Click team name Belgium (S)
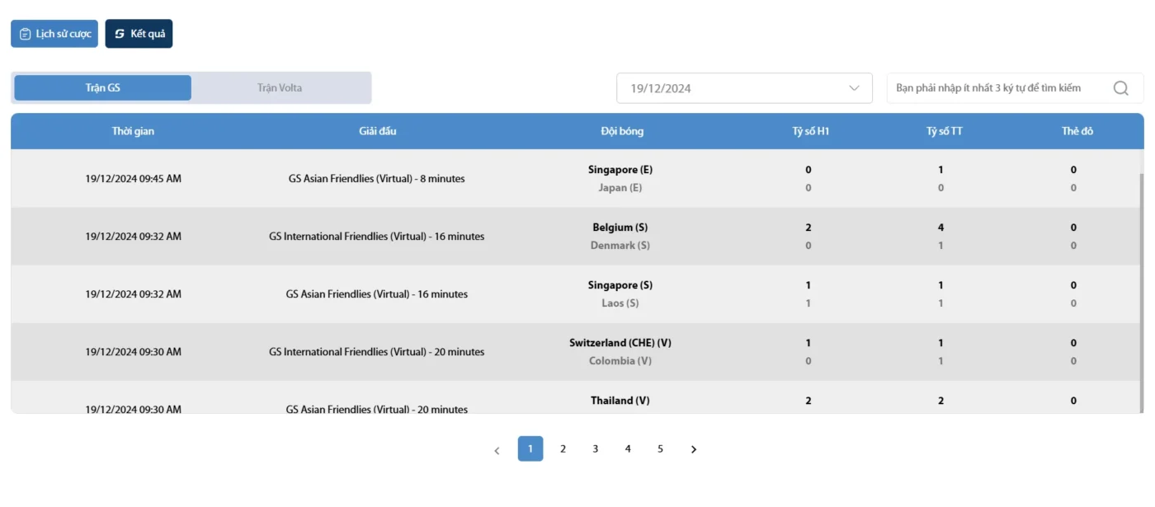 click(620, 228)
